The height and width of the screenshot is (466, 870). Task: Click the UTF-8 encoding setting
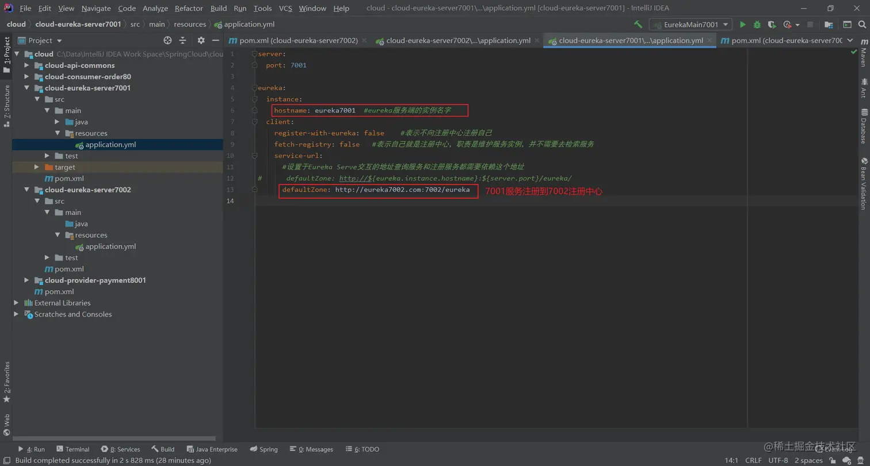click(778, 460)
